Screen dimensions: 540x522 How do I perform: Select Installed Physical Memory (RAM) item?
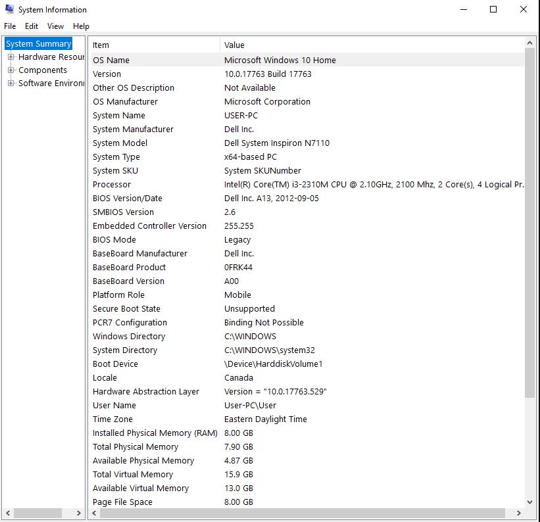tap(155, 433)
